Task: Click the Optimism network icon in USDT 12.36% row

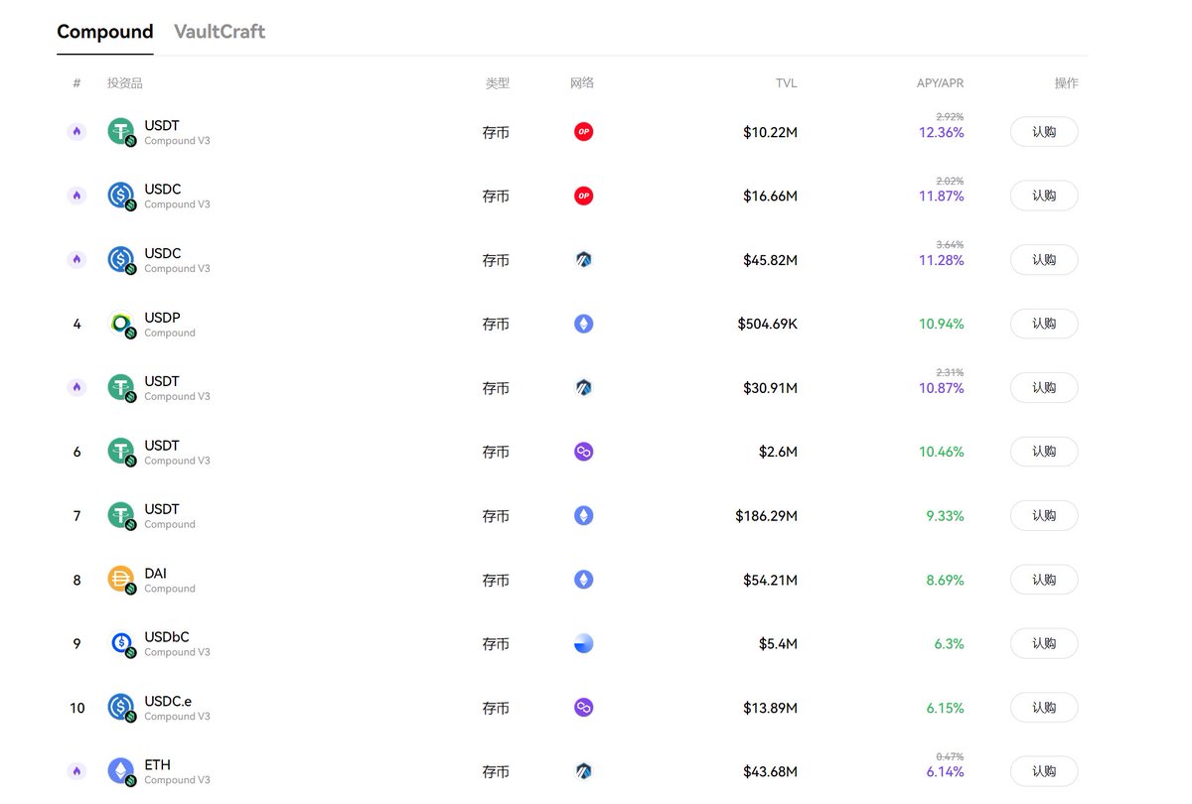Action: point(584,132)
